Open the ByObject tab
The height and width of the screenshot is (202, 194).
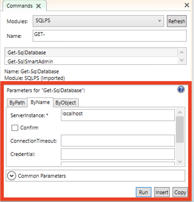[66, 103]
